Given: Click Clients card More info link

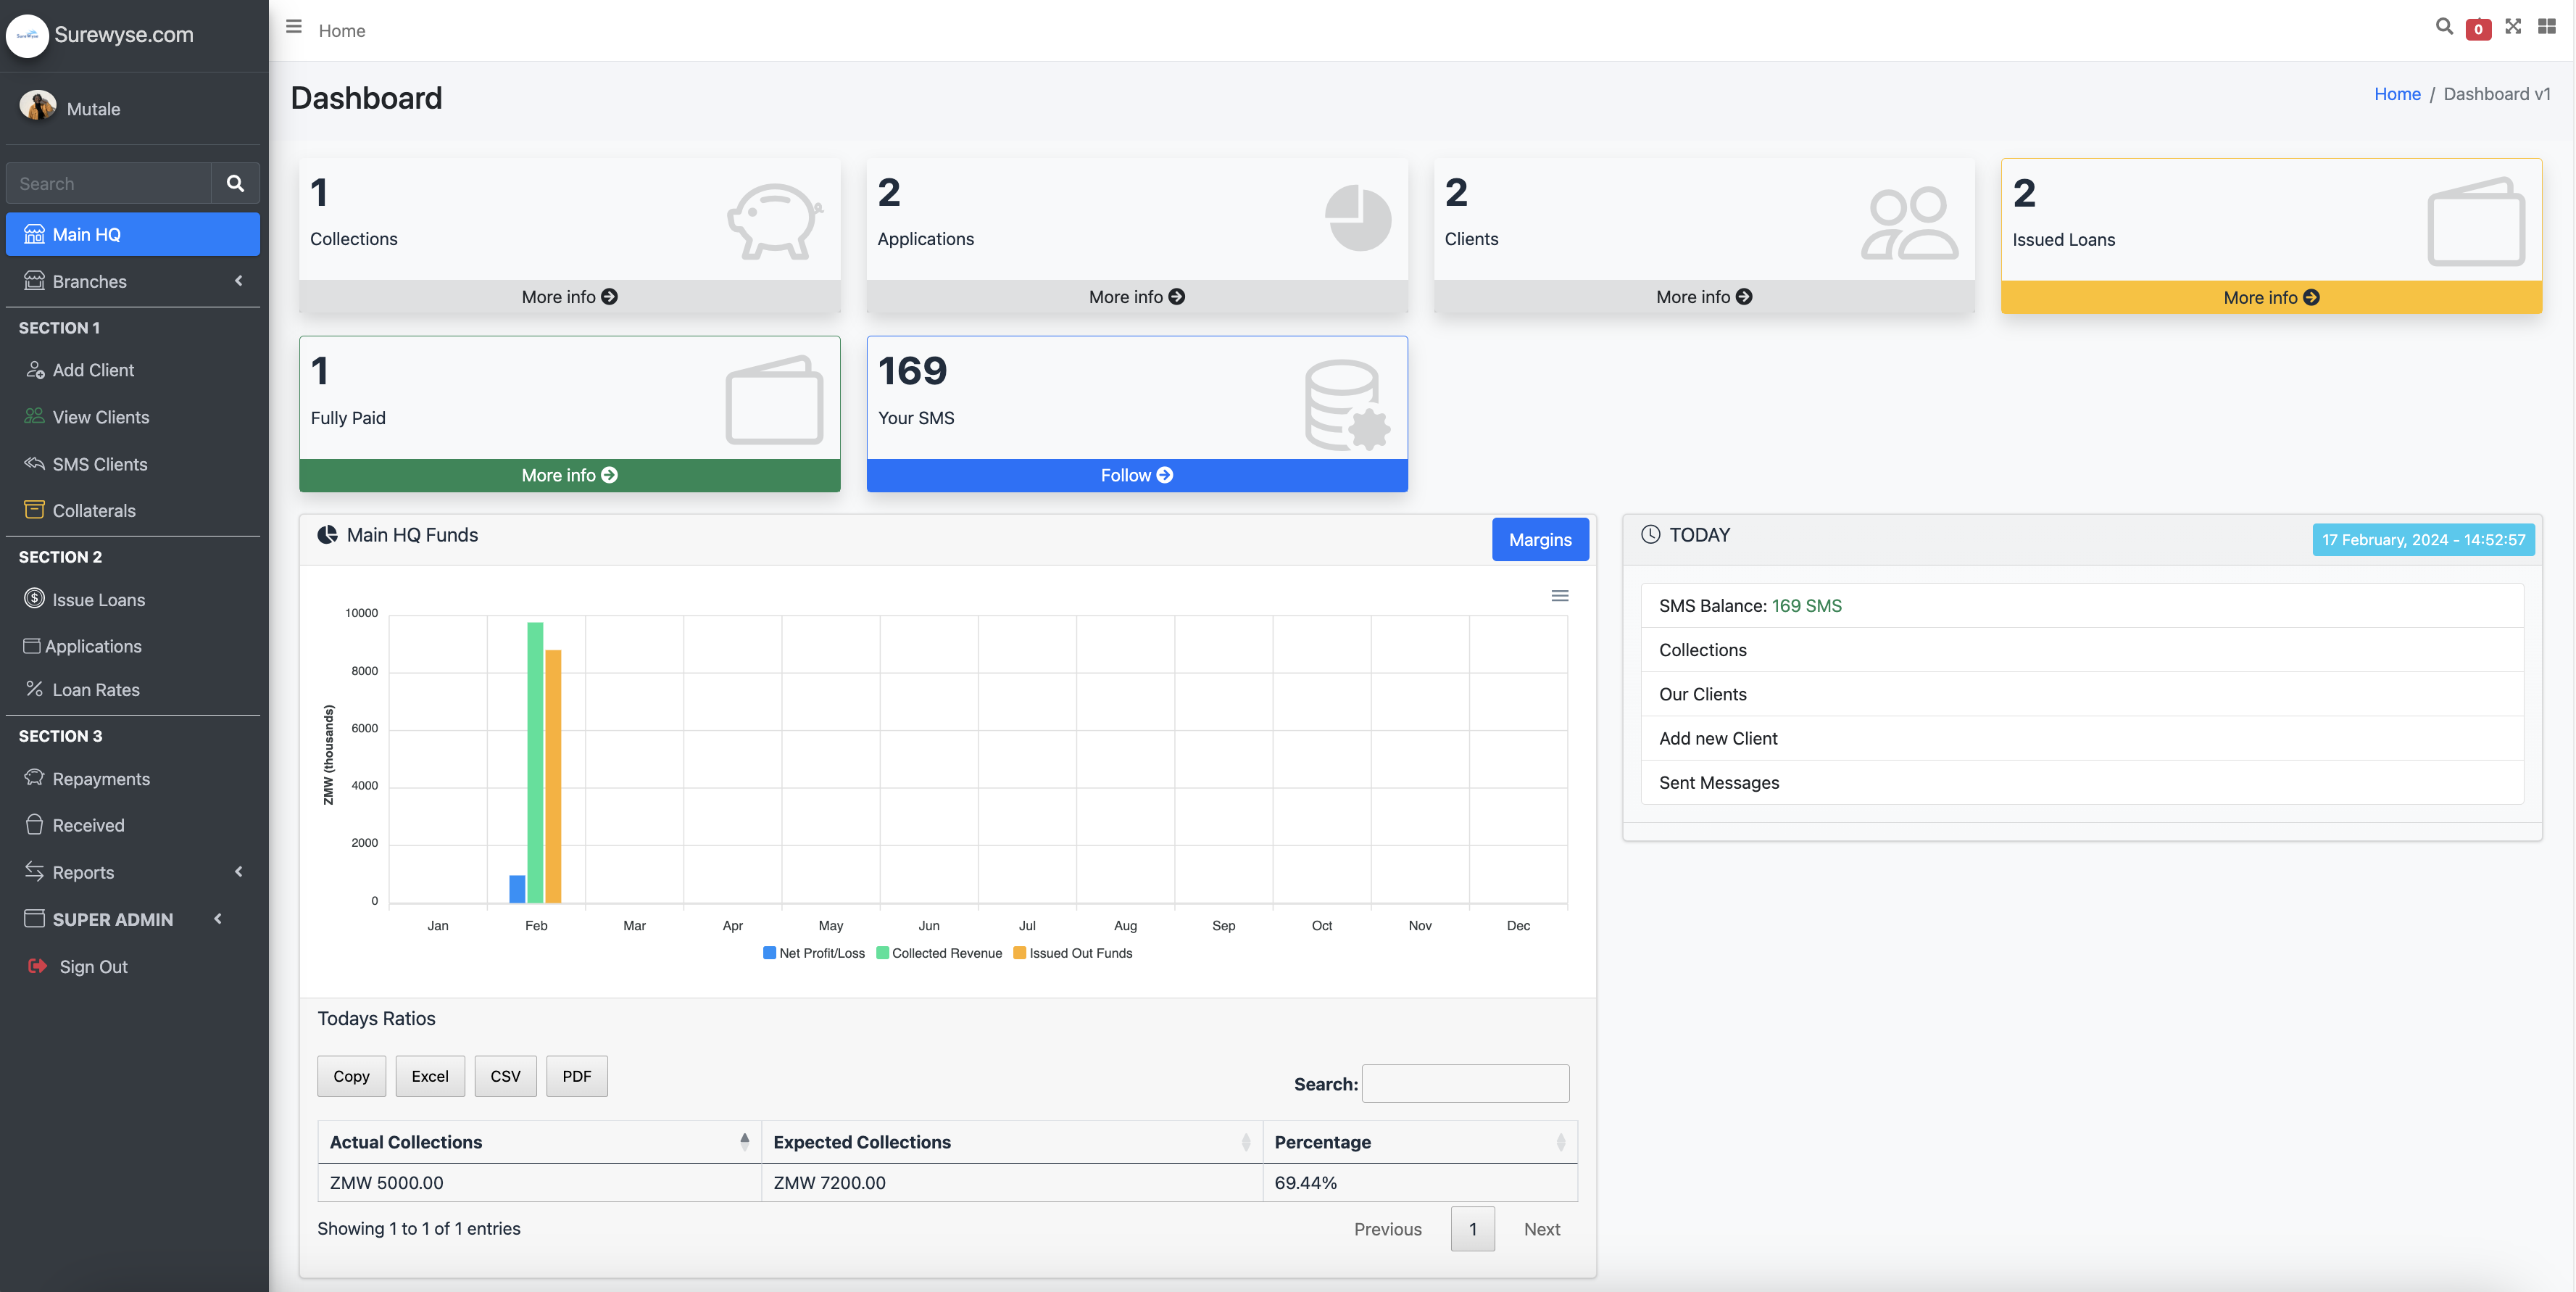Looking at the screenshot, I should click(x=1704, y=297).
